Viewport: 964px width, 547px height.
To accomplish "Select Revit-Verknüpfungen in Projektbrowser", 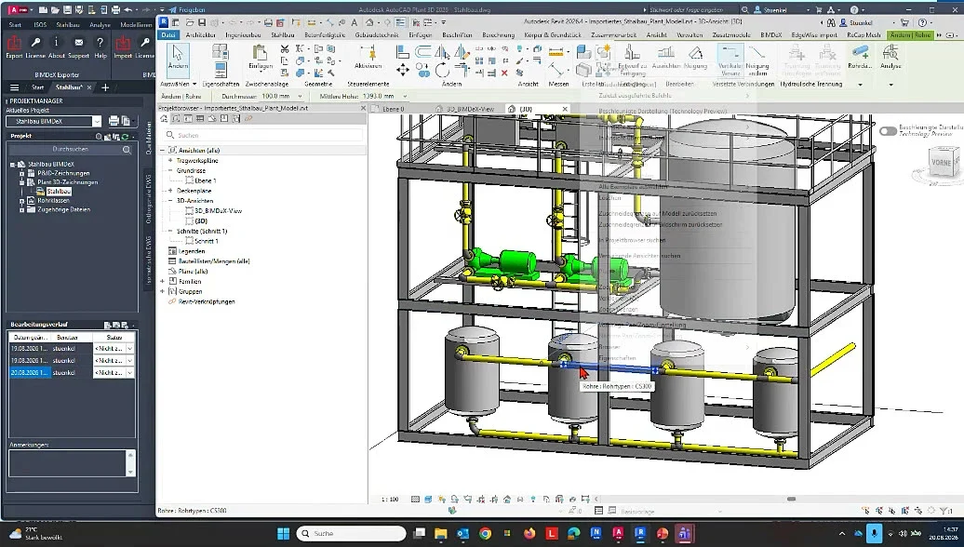I will tap(207, 301).
